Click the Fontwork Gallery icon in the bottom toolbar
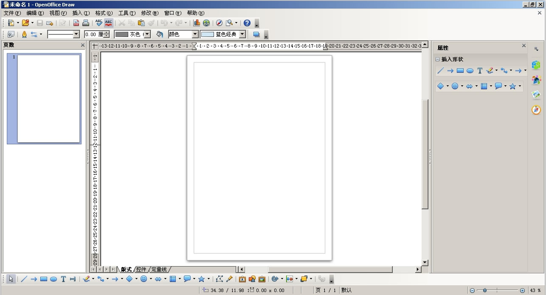The image size is (546, 295). pyautogui.click(x=242, y=279)
